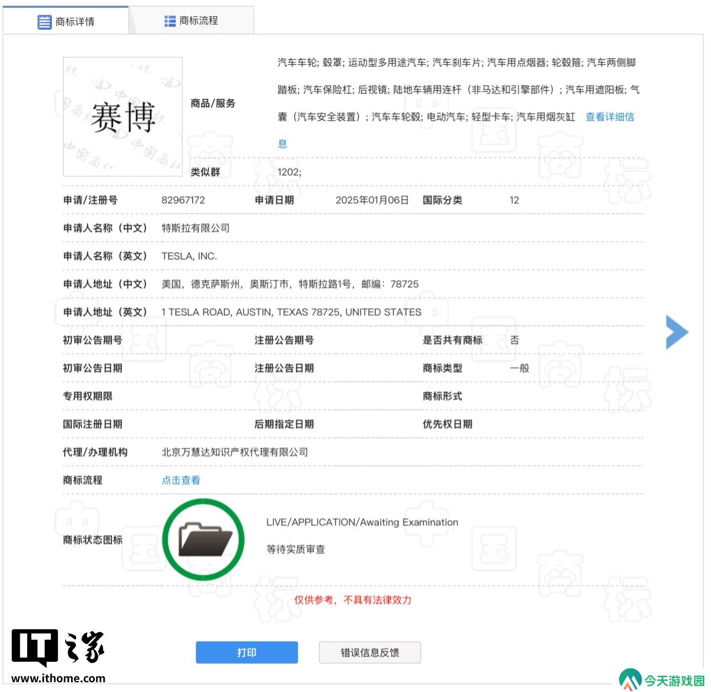
Task: Select status text LIVE/APPLICATION/Awaiting Examination
Action: point(362,522)
